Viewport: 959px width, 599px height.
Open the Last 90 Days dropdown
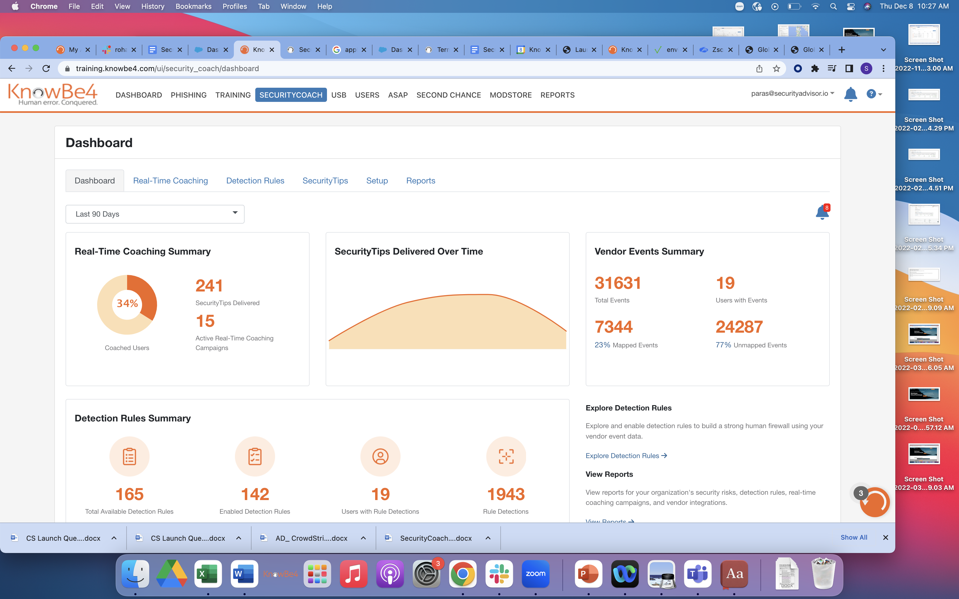(x=155, y=214)
